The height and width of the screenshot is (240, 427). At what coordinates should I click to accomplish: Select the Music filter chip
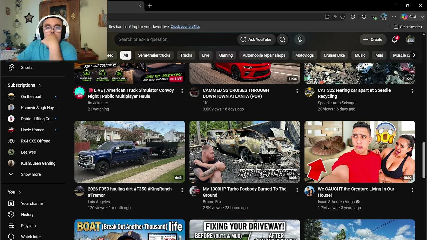coord(360,55)
